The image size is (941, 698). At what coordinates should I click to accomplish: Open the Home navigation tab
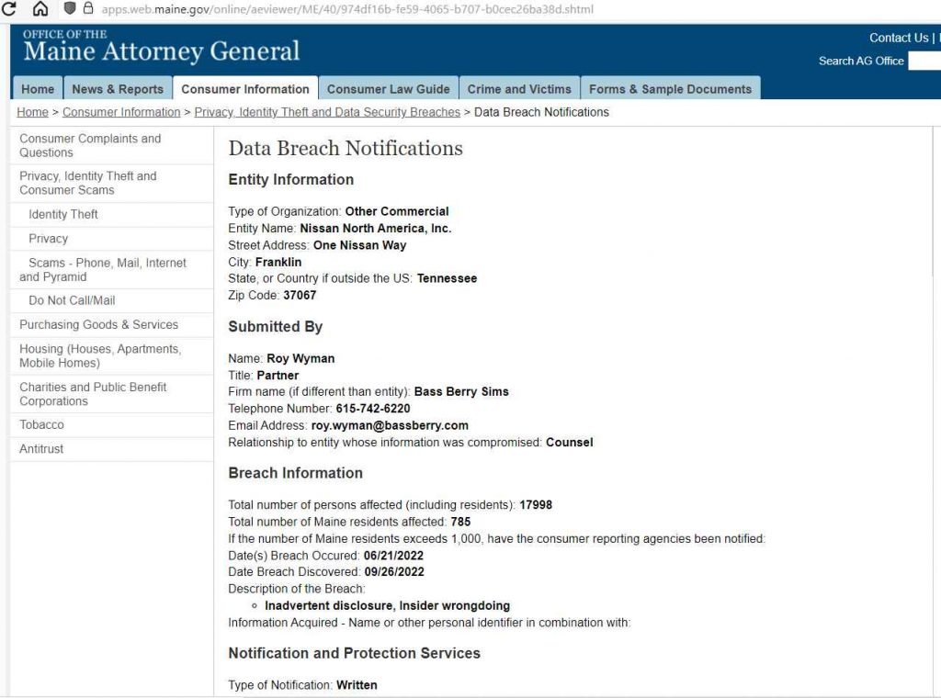coord(37,89)
